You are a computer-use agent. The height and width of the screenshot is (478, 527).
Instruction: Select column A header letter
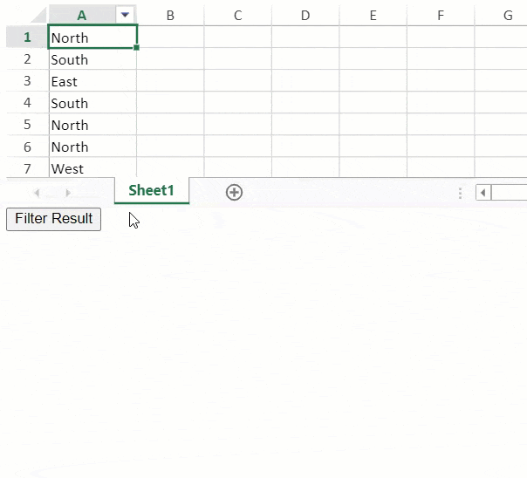[x=82, y=16]
